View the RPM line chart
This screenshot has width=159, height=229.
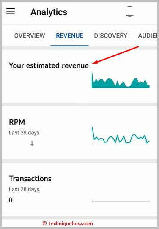tap(121, 136)
